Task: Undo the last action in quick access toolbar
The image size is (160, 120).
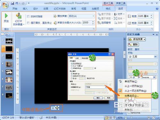Action: (x=17, y=3)
